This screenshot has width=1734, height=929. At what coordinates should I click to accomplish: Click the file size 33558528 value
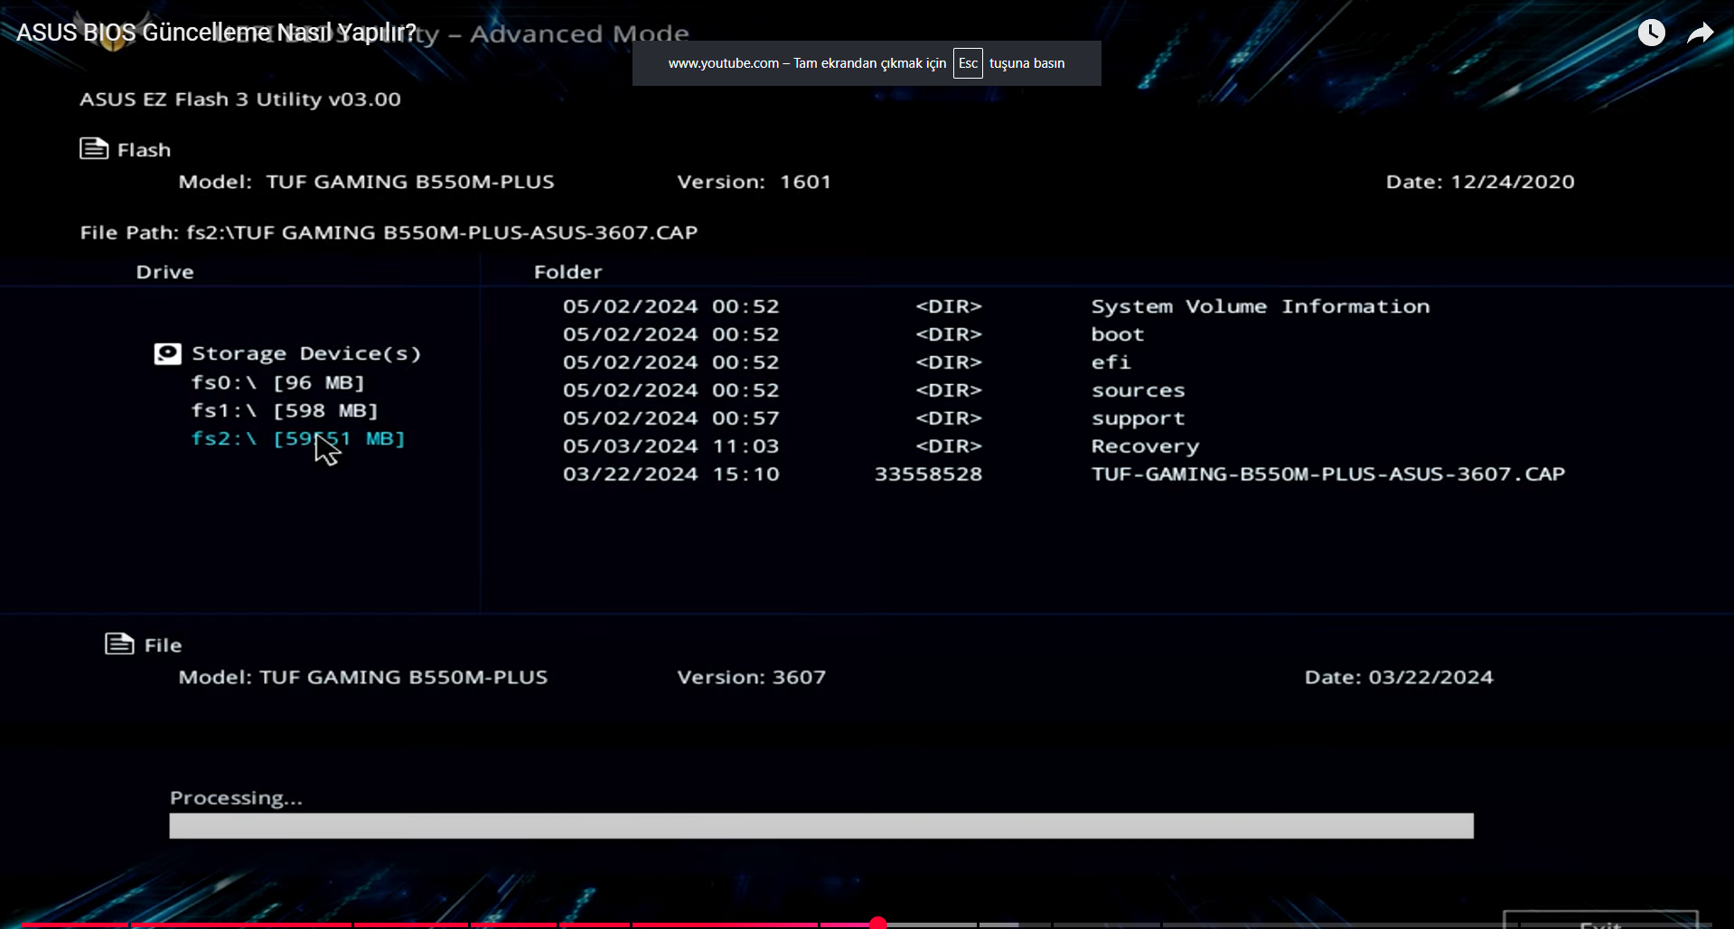[x=928, y=474]
